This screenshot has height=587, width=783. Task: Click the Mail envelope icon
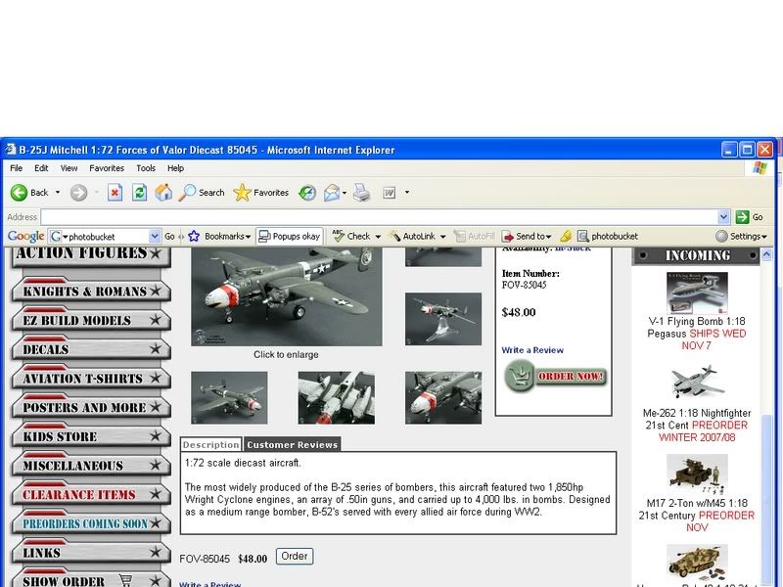[x=332, y=193]
